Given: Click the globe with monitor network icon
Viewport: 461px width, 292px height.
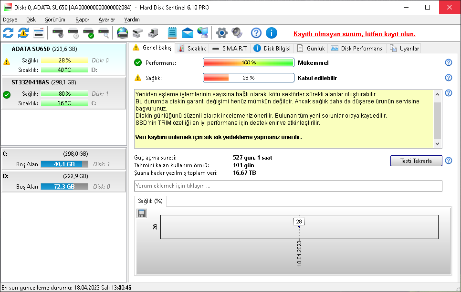Looking at the screenshot, I should coord(202,33).
